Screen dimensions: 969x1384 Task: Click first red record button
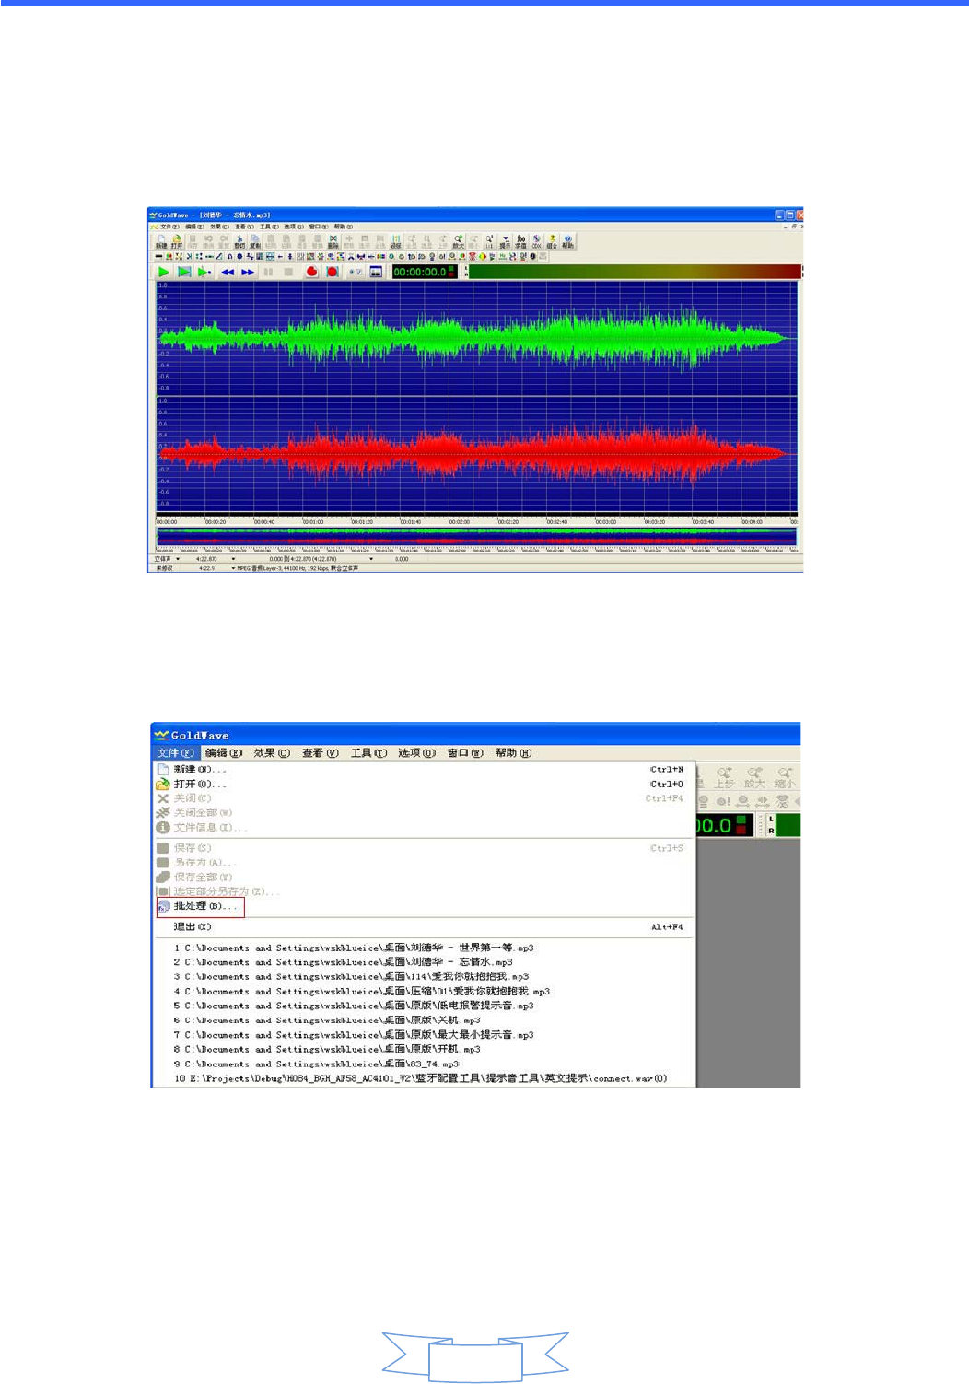click(311, 272)
